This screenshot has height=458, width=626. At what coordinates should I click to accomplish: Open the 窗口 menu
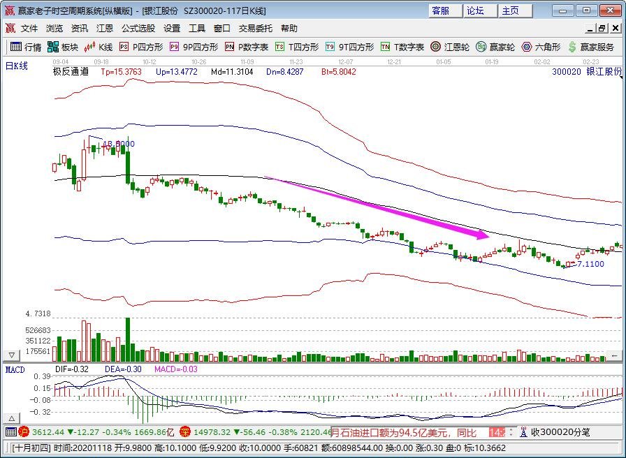tap(222, 29)
